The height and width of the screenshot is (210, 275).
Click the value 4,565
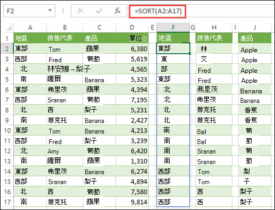coord(139,69)
